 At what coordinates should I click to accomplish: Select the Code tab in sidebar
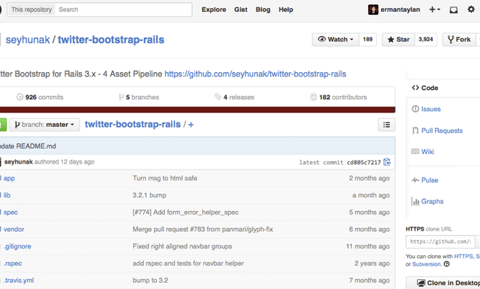tap(425, 88)
